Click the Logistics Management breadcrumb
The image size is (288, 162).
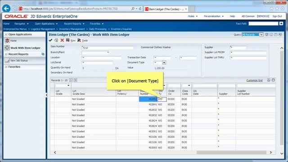tap(43, 29)
